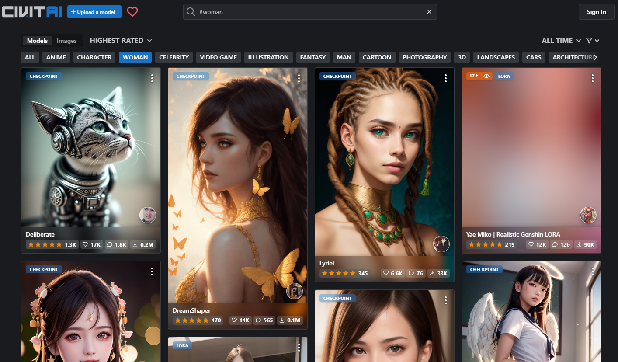
Task: Show more category tags arrow
Action: [x=595, y=57]
